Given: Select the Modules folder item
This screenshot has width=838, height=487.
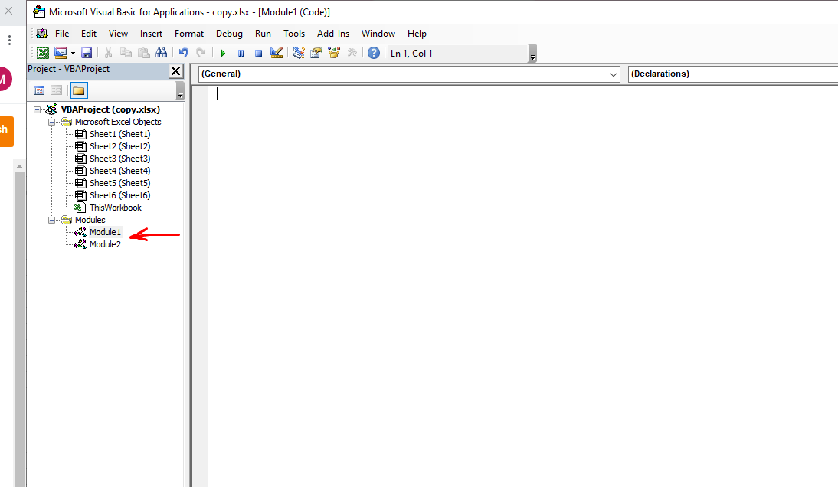Looking at the screenshot, I should [x=90, y=220].
